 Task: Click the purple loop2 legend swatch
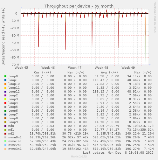tap(5, 95)
